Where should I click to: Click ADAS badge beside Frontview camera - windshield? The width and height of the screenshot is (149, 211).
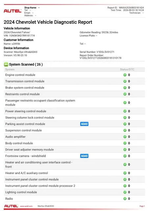(84, 156)
